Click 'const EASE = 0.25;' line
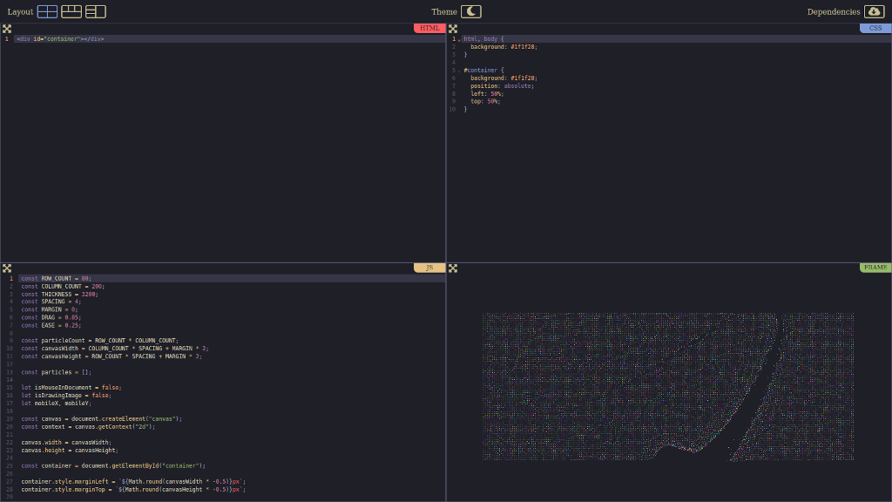The width and height of the screenshot is (892, 502). coord(51,326)
